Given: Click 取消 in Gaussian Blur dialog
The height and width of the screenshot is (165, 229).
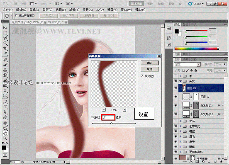Looking at the screenshot, I should click(x=150, y=69).
